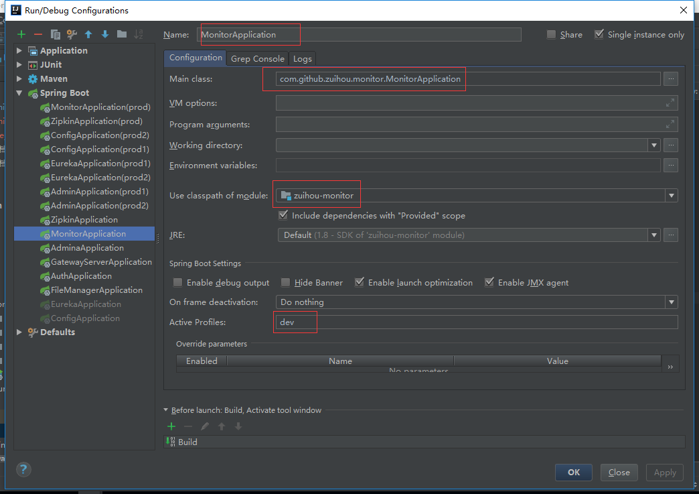Select ZipkinApplication(prod) configuration
699x494 pixels.
[x=96, y=121]
